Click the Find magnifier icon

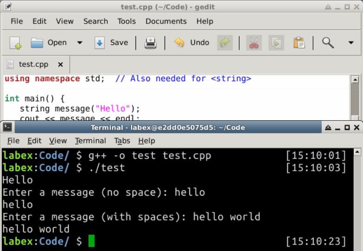(x=328, y=43)
